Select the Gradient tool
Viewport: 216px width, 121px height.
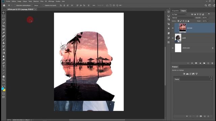coord(4,53)
